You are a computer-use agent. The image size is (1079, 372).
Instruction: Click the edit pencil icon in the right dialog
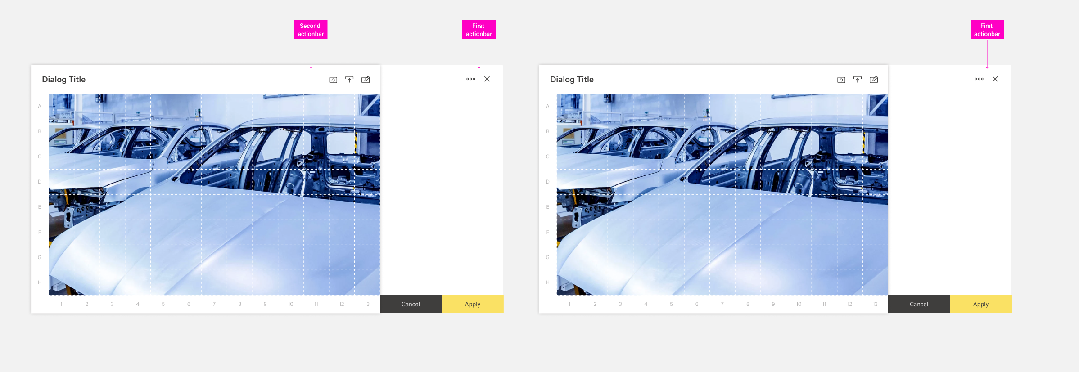[x=874, y=80]
